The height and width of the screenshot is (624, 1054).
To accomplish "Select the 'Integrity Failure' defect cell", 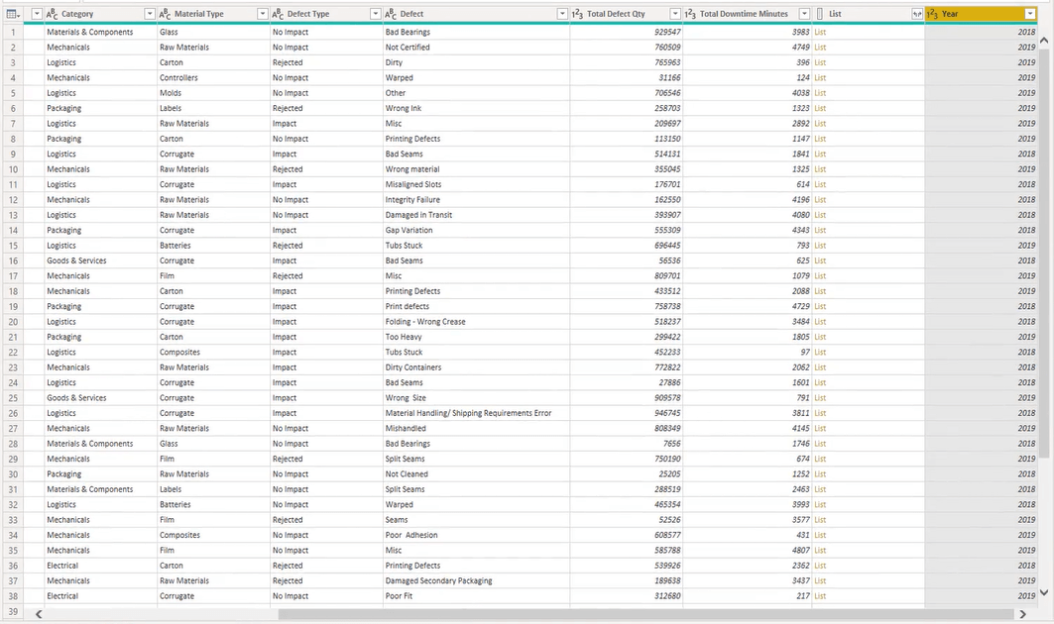I will point(477,199).
